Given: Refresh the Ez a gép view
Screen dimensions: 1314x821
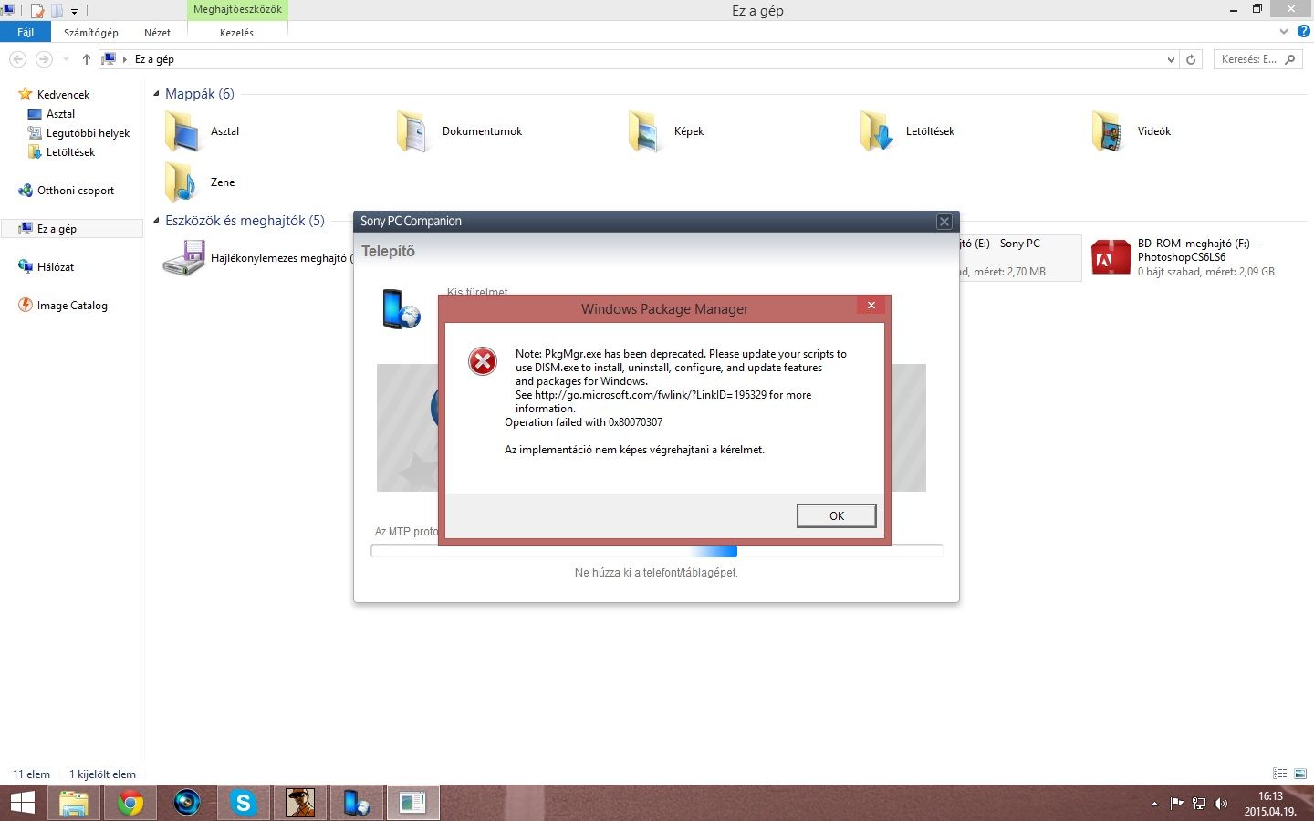Looking at the screenshot, I should [x=1190, y=59].
